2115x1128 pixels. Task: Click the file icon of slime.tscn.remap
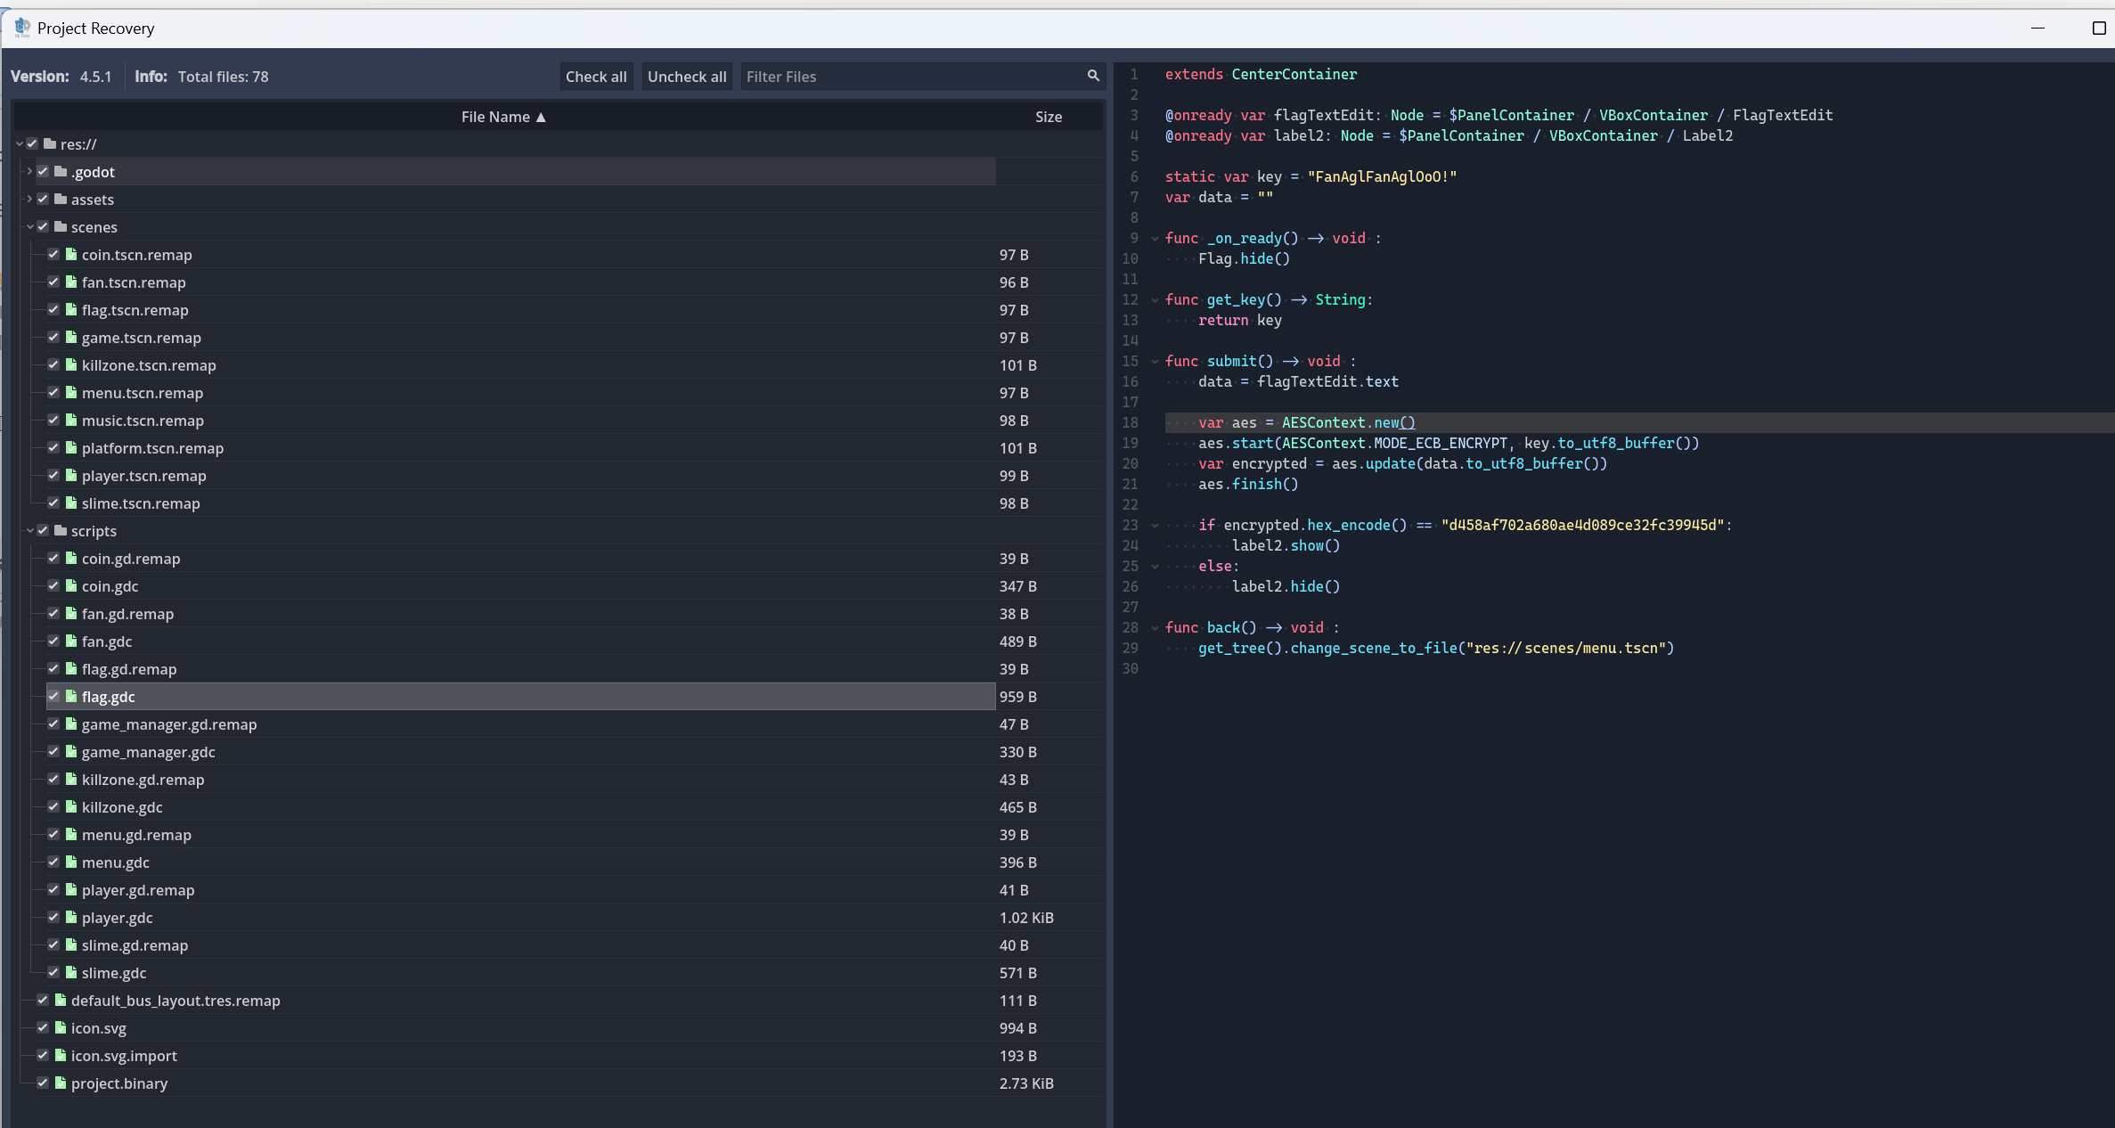click(71, 503)
